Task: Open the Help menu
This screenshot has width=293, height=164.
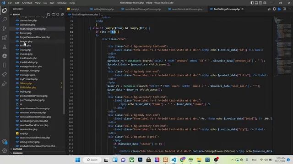Action: [x=72, y=3]
